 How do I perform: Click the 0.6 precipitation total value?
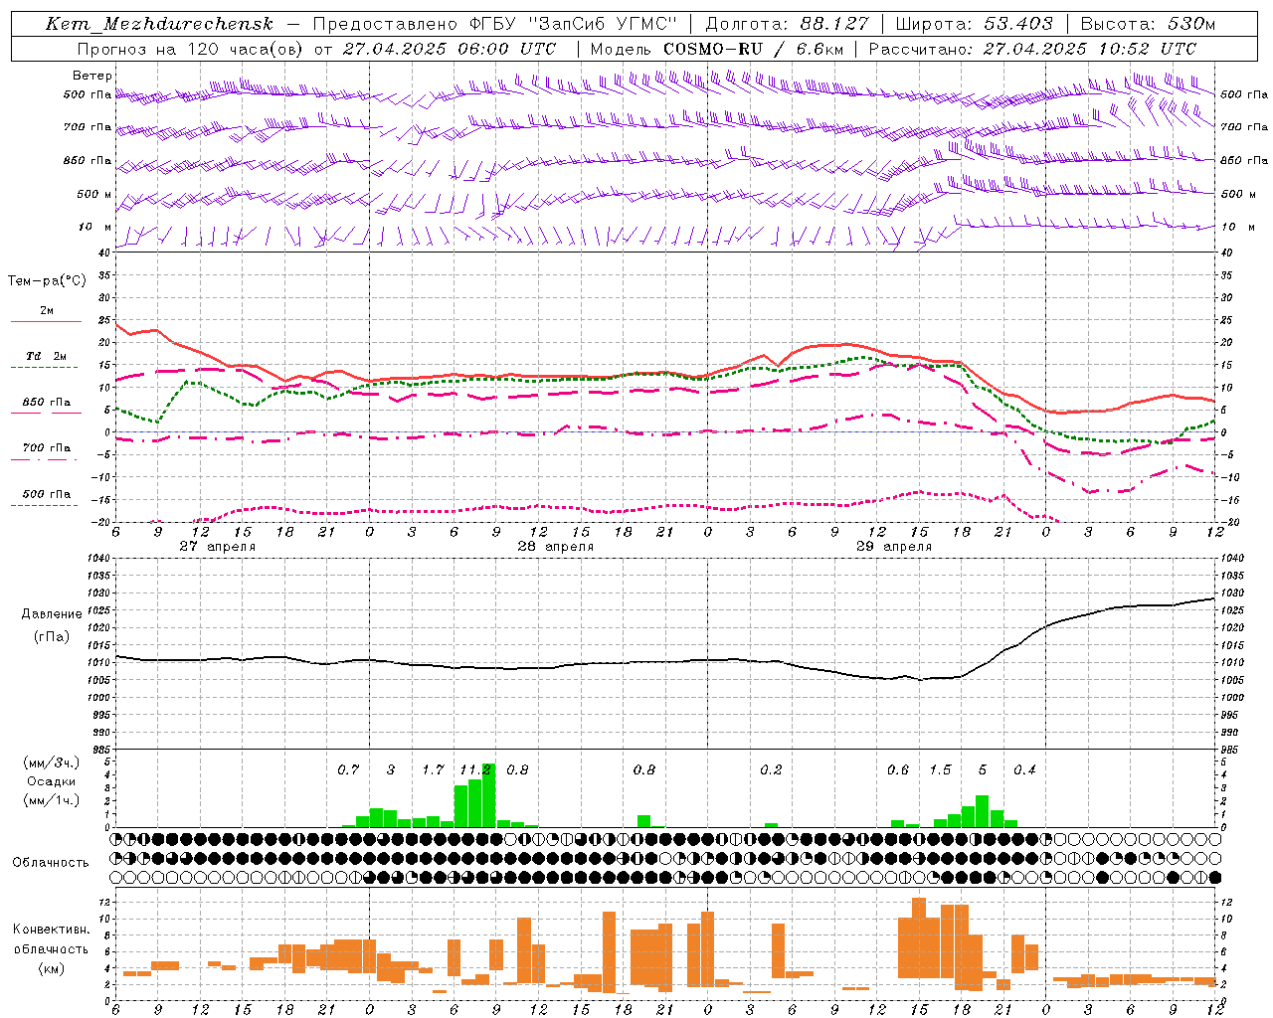point(898,770)
